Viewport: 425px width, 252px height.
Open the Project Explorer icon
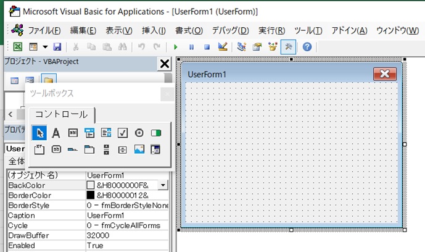pos(241,47)
